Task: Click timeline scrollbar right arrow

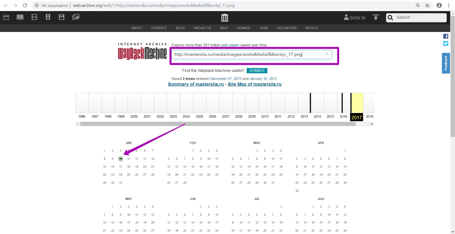Action: coord(372,124)
